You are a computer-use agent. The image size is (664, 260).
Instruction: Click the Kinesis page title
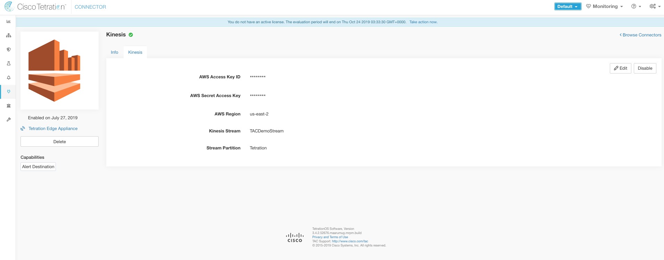[116, 35]
